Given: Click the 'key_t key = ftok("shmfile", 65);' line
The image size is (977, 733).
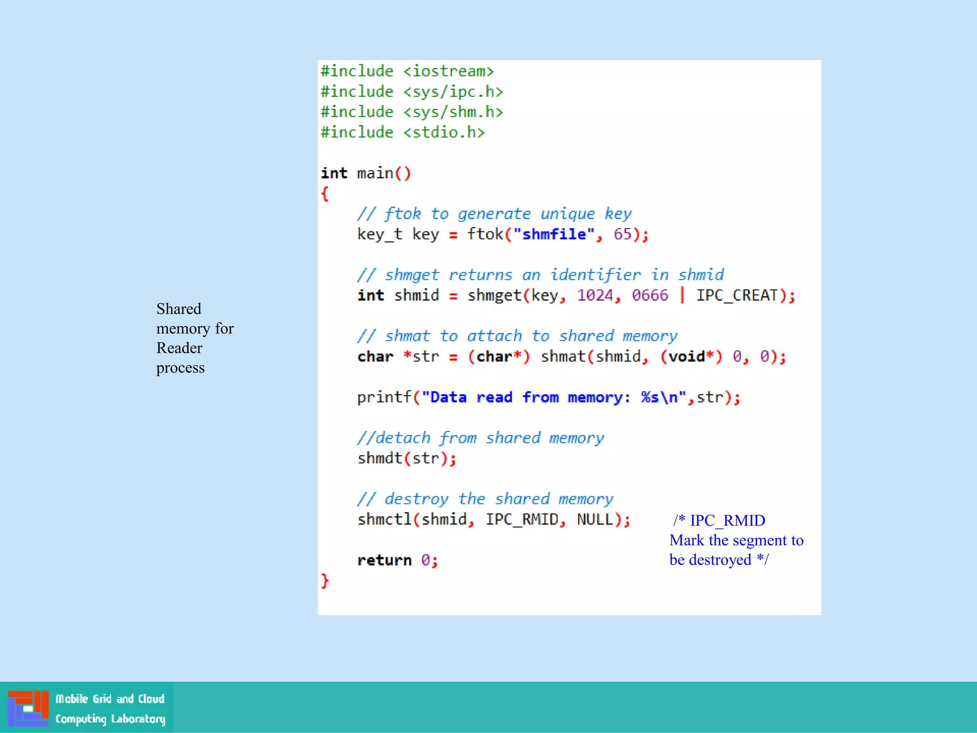Looking at the screenshot, I should (x=503, y=234).
